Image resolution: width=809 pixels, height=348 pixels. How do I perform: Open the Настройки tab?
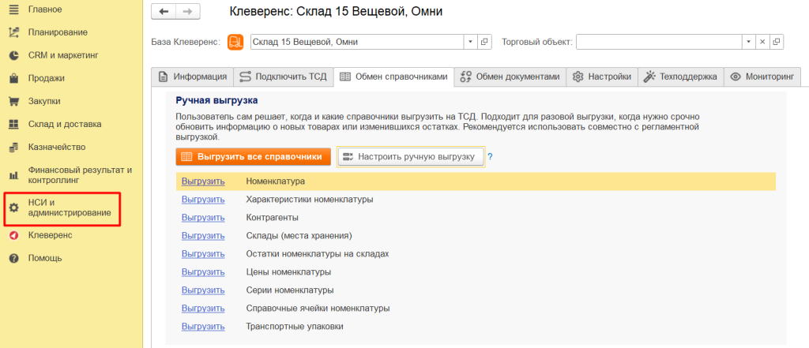602,77
